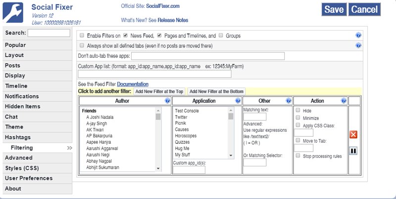396x199 pixels.
Task: Select Aarushi Negi in Author list
Action: [98, 155]
